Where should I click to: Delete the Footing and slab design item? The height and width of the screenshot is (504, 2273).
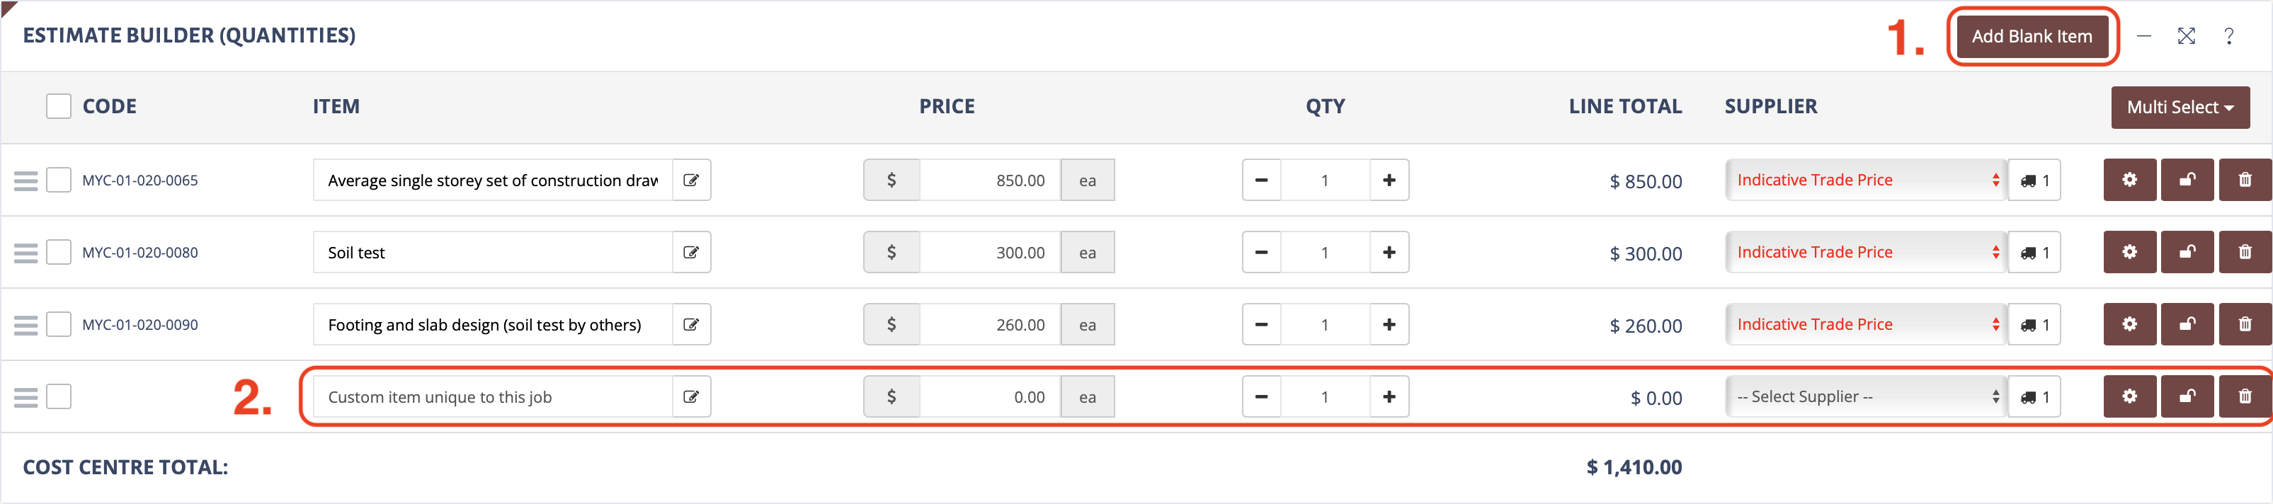pyautogui.click(x=2244, y=325)
